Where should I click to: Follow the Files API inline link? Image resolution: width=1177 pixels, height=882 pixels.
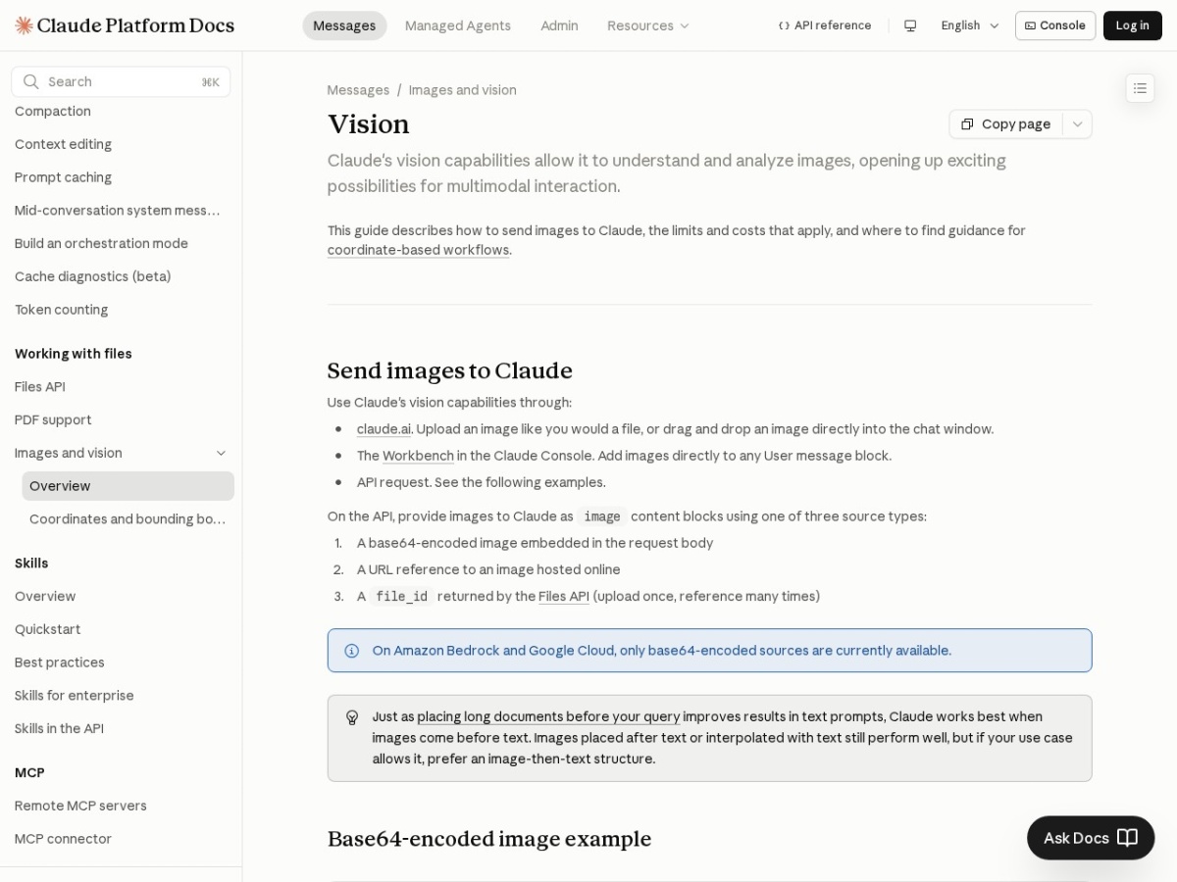coord(564,596)
